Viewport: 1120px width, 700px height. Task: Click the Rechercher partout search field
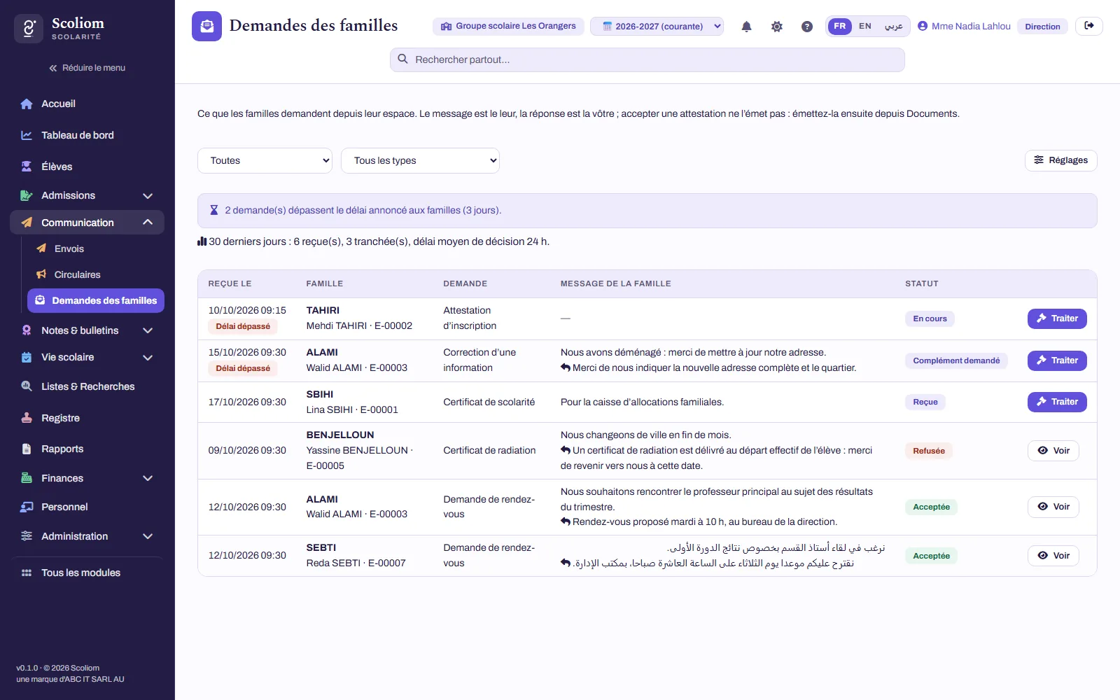click(x=647, y=59)
